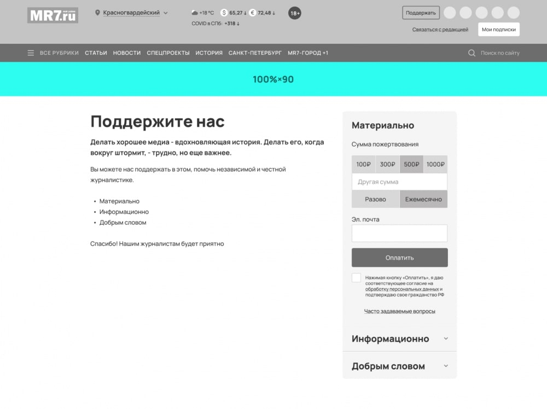Click the Информационно list item
547x409 pixels.
[x=124, y=212]
